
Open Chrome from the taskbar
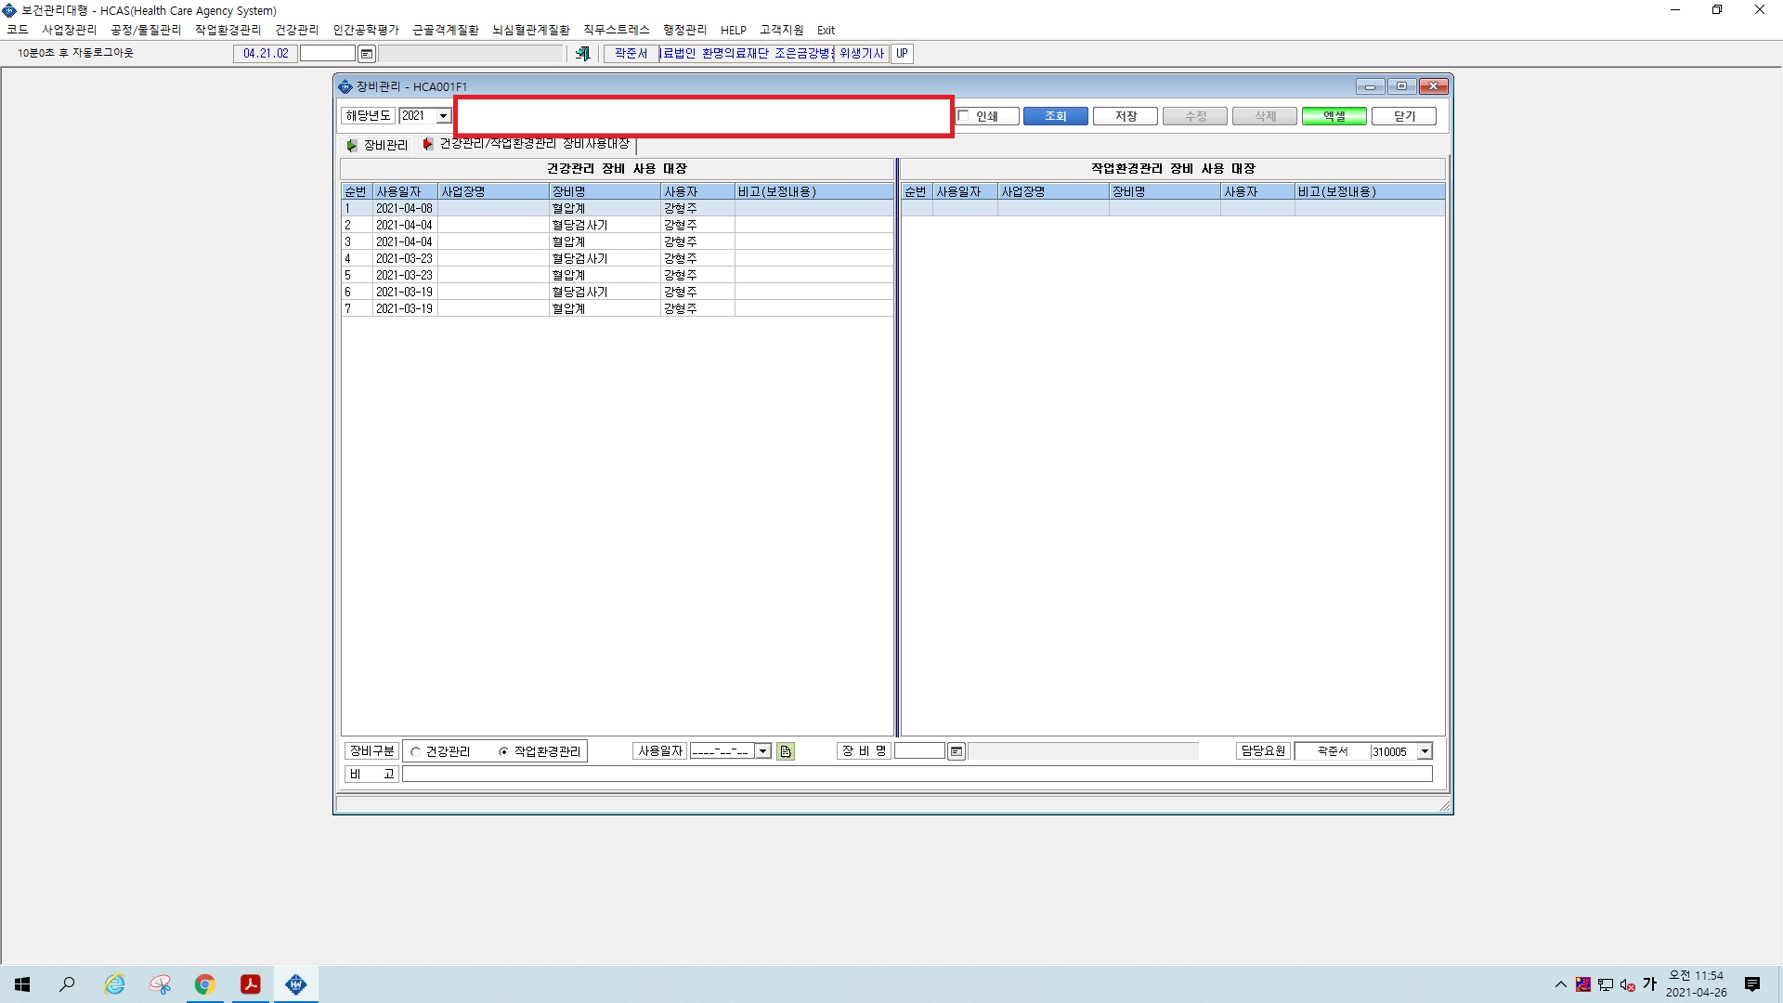(x=204, y=984)
